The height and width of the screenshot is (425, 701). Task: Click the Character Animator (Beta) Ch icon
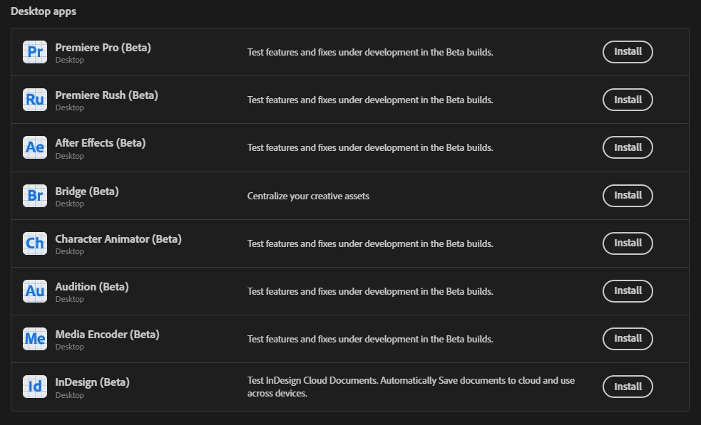tap(35, 243)
